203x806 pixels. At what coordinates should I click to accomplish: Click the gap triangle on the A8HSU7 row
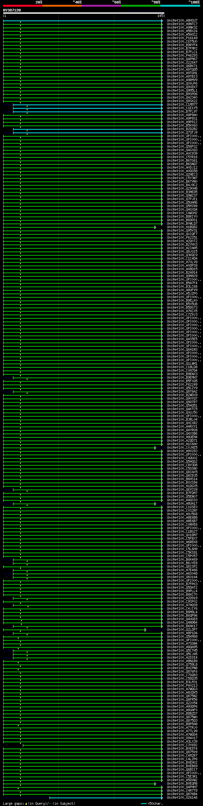tap(20, 22)
